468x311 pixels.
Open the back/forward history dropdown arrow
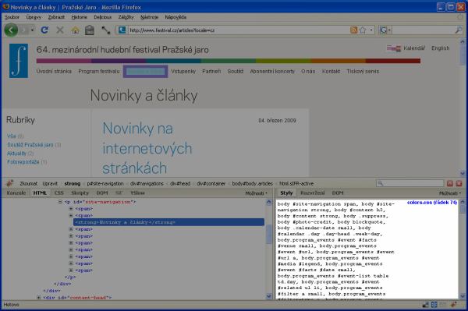click(32, 30)
